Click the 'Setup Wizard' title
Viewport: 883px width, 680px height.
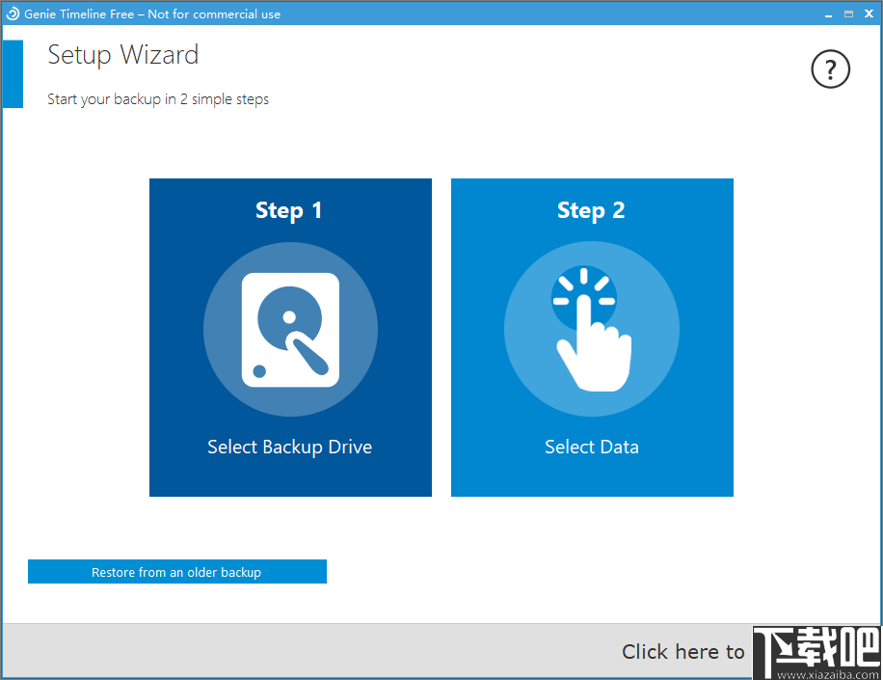click(x=122, y=55)
